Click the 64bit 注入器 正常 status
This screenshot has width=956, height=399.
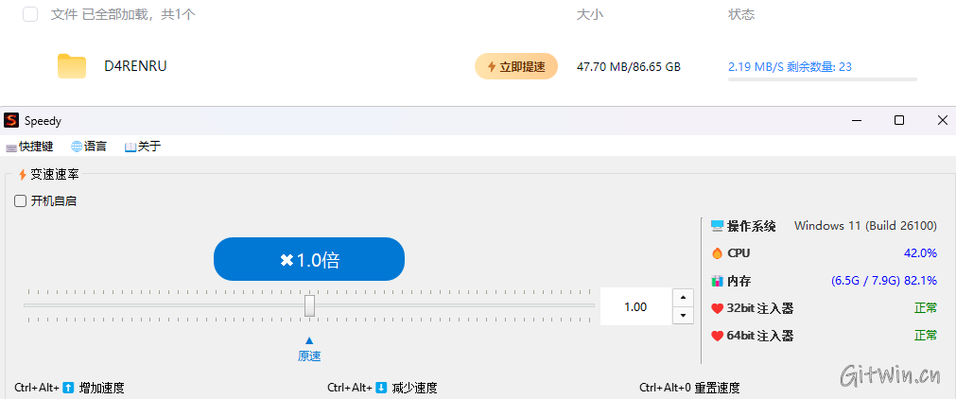(x=926, y=336)
